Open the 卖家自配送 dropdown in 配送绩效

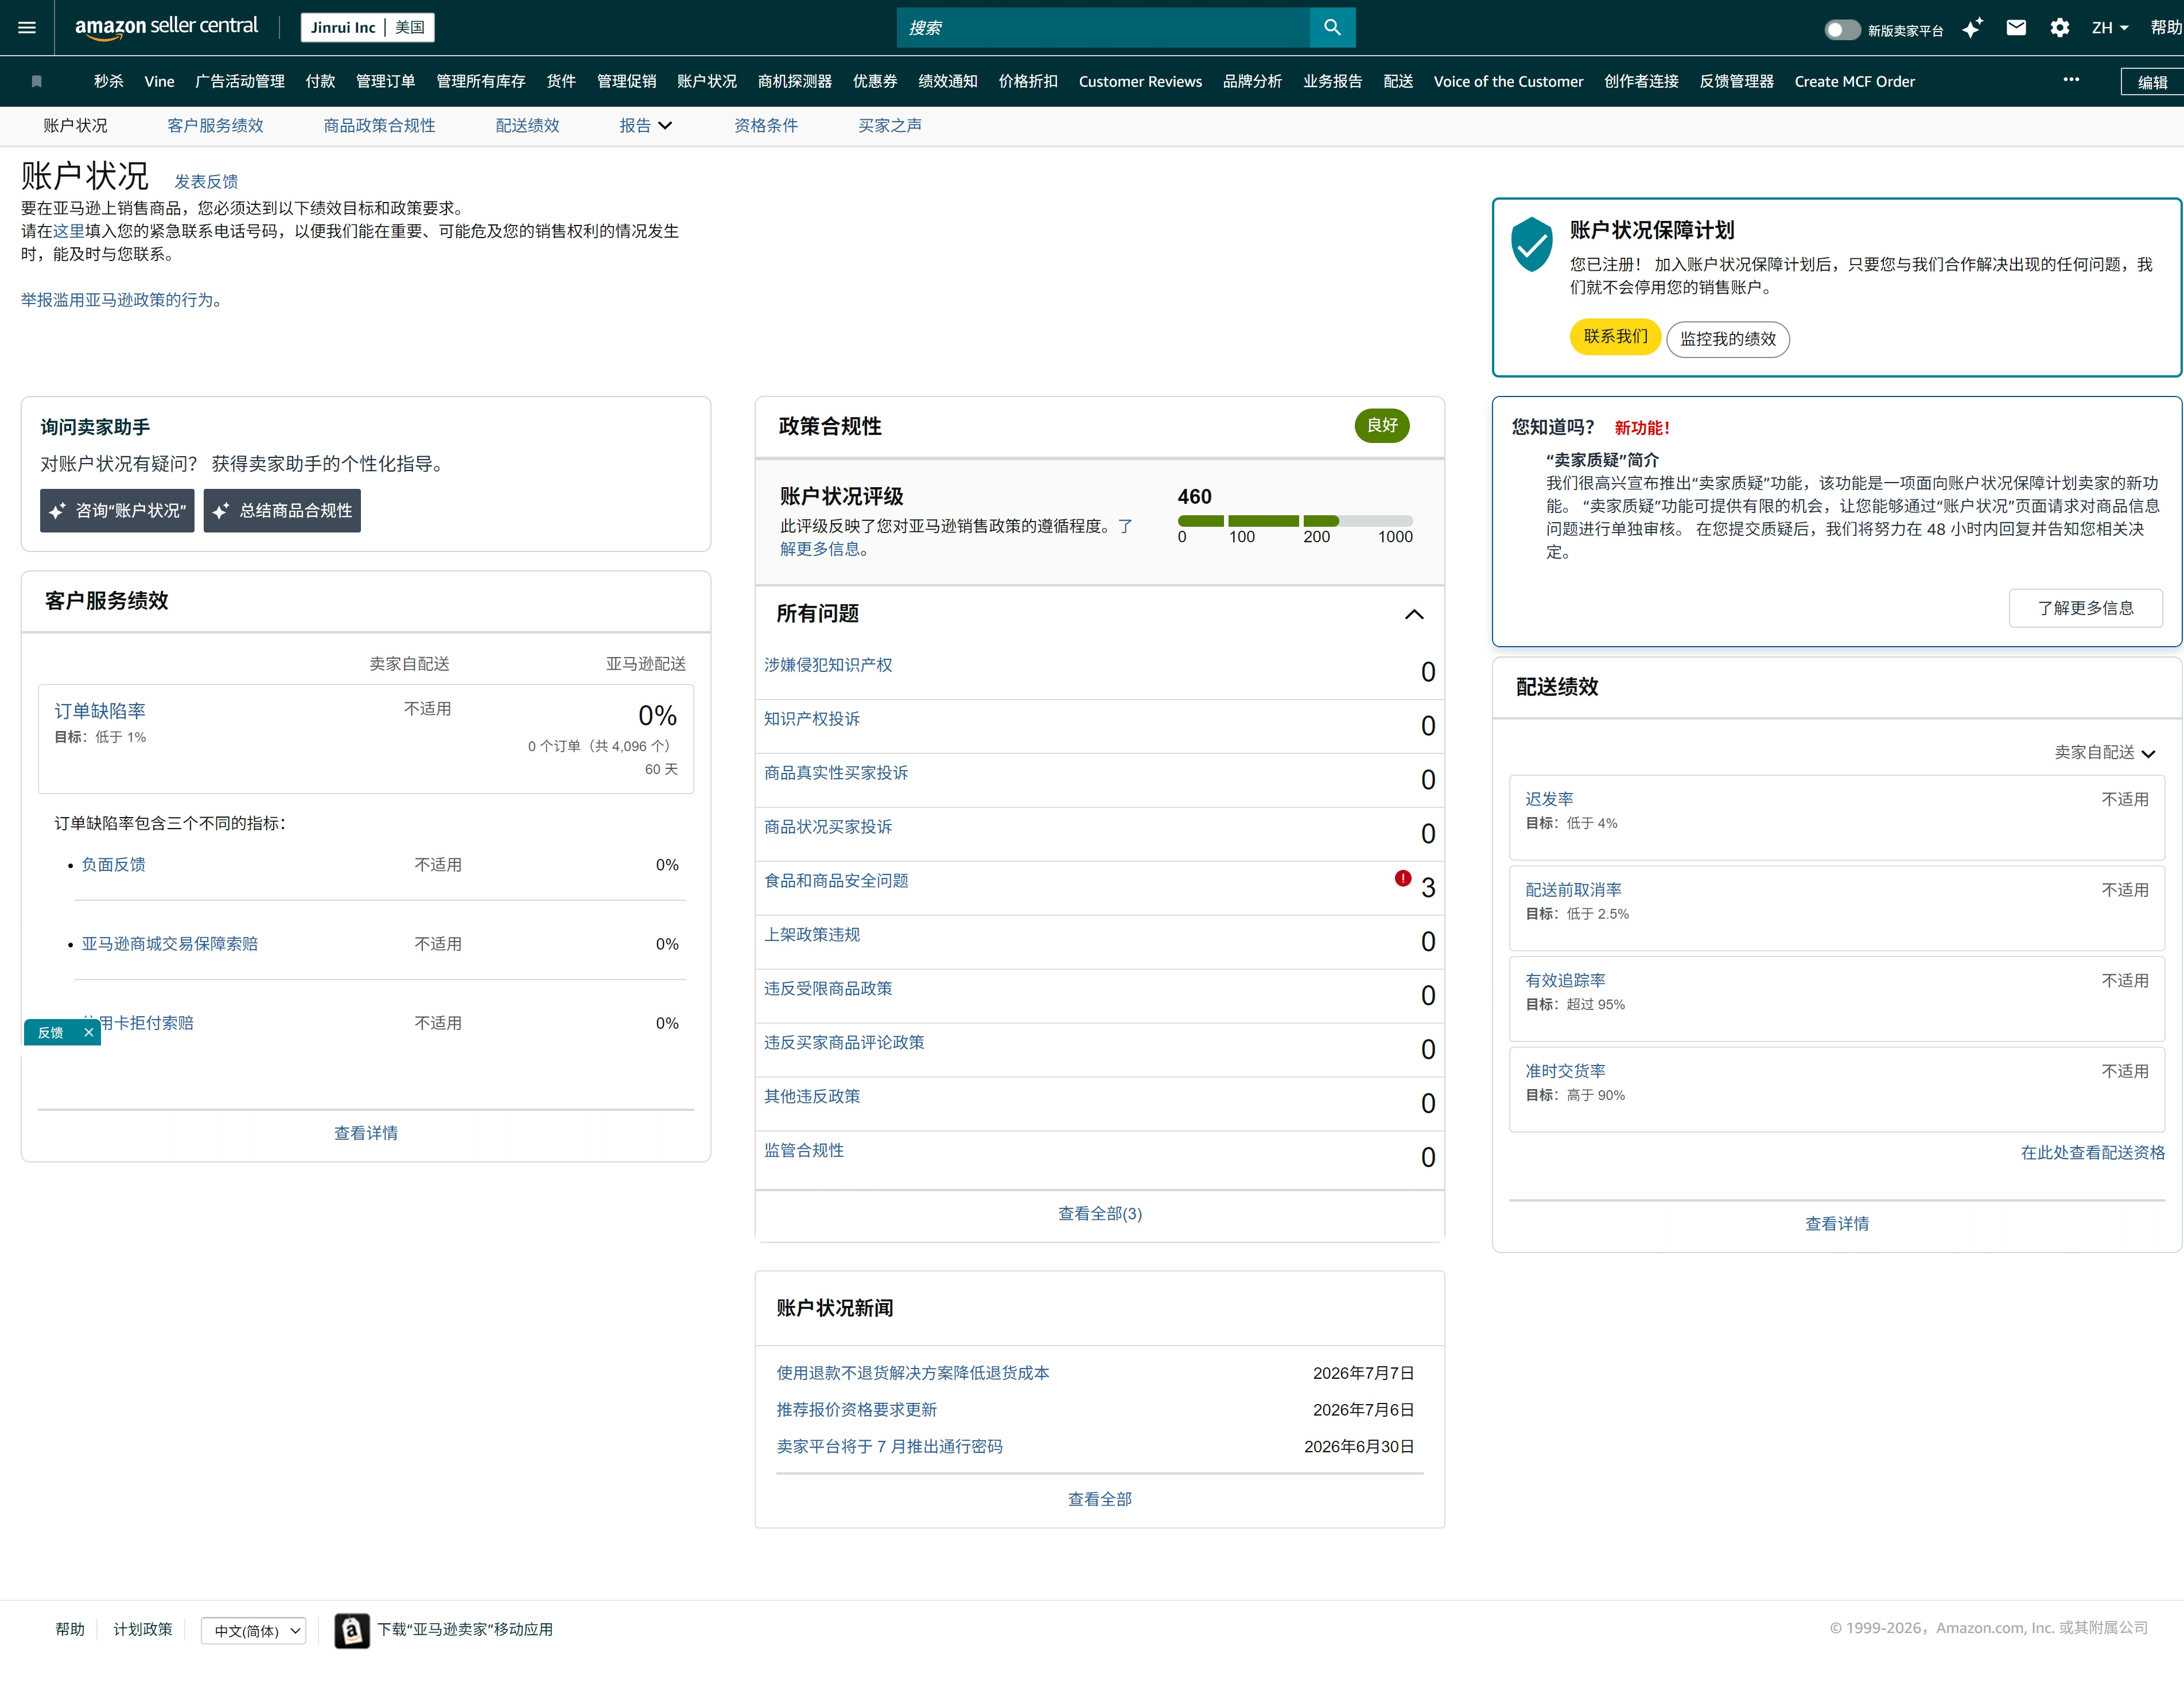pos(2104,752)
